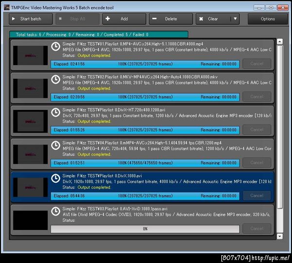
Task: Click clock icon of Playlist 0.DivX.1080.avi task
Action: tap(55, 178)
